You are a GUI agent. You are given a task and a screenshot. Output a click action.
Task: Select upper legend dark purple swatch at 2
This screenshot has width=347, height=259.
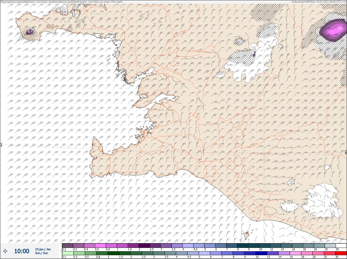pos(144,245)
